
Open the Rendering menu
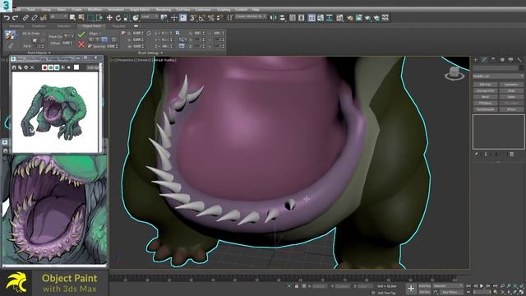pyautogui.click(x=164, y=10)
